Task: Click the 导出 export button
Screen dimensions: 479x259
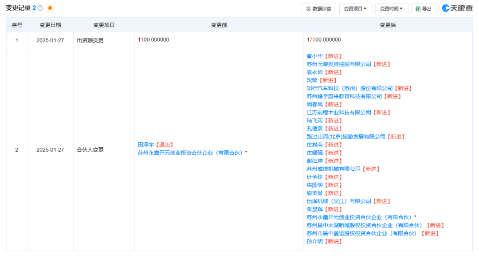Action: (x=424, y=8)
